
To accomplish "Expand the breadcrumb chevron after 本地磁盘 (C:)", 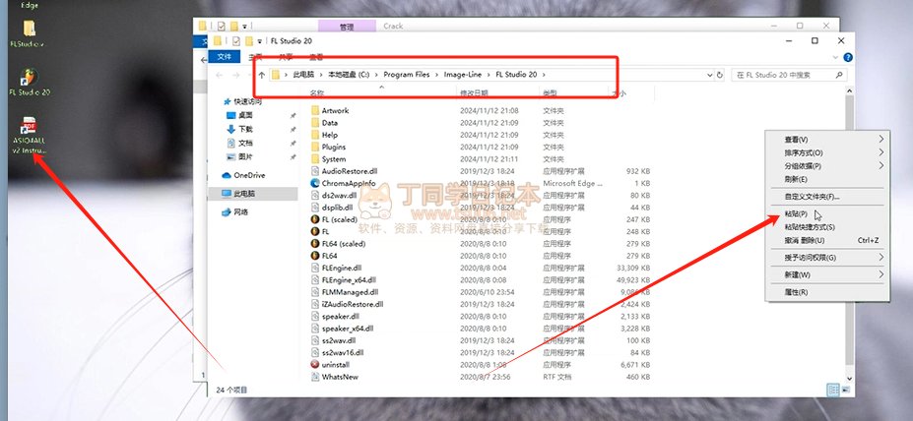I will pyautogui.click(x=376, y=75).
